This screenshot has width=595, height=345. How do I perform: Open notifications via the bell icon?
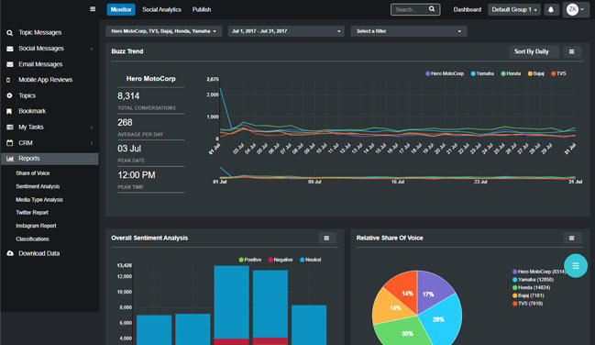coord(551,9)
